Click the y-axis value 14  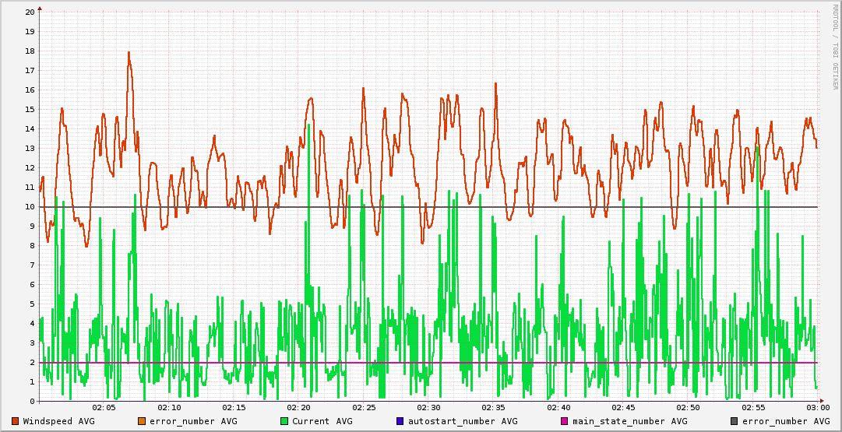(30, 128)
